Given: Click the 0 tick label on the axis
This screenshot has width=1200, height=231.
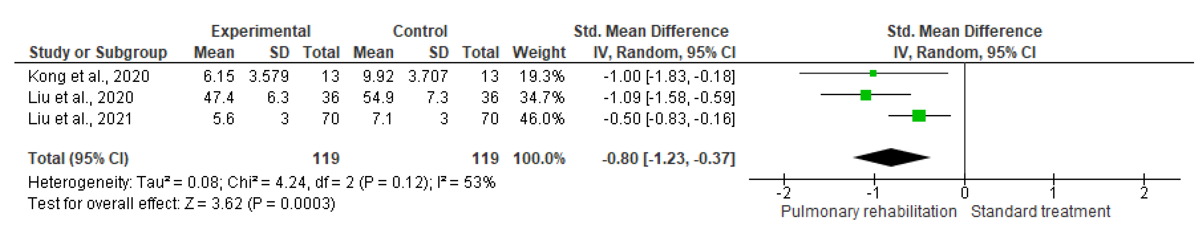Looking at the screenshot, I should tap(964, 193).
